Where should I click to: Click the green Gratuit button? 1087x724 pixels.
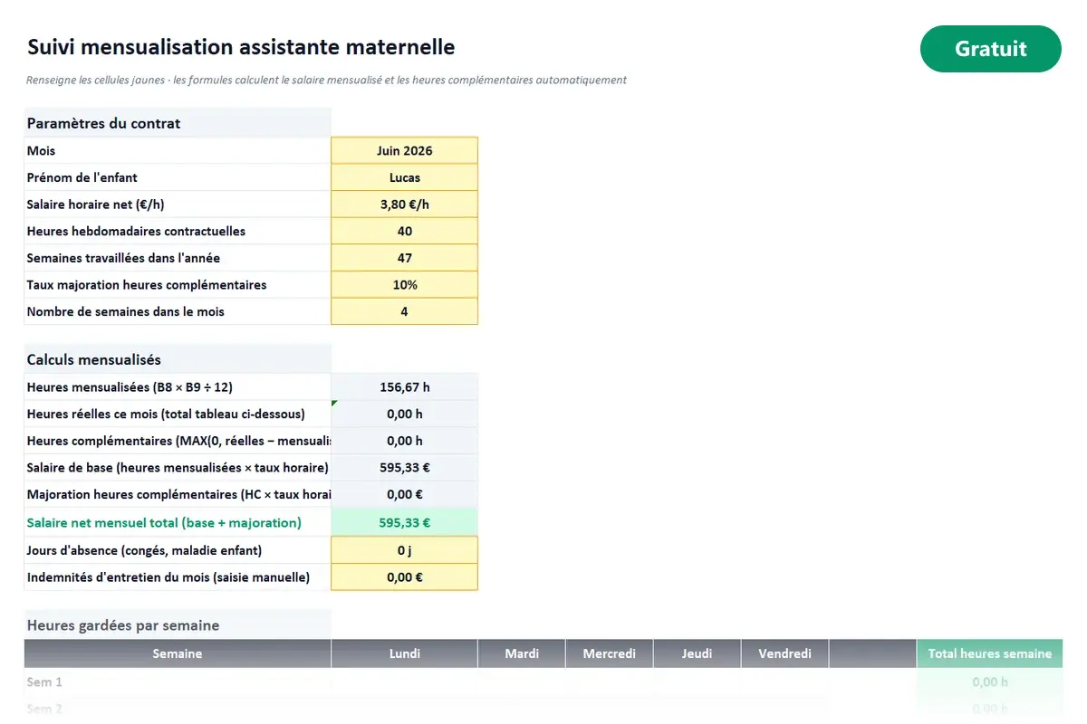pyautogui.click(x=990, y=49)
